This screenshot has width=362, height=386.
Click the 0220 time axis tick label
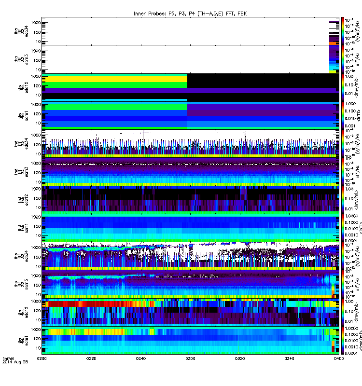click(x=91, y=358)
